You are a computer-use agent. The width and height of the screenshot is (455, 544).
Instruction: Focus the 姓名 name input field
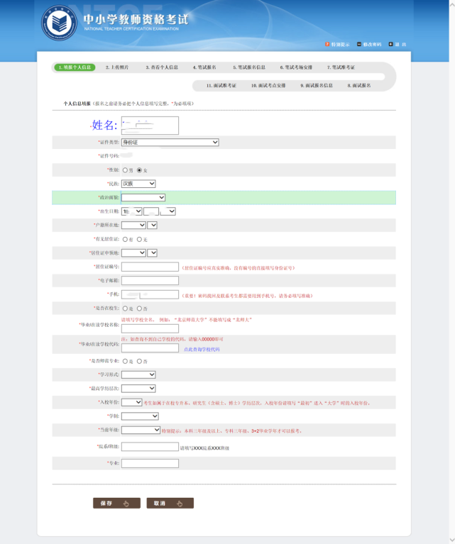(150, 126)
